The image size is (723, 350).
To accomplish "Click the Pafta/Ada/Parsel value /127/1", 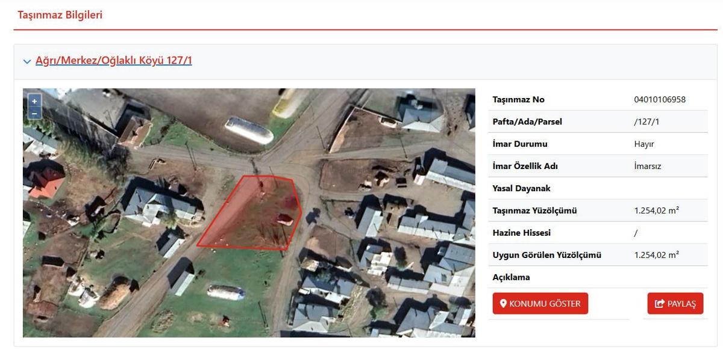I will point(647,121).
